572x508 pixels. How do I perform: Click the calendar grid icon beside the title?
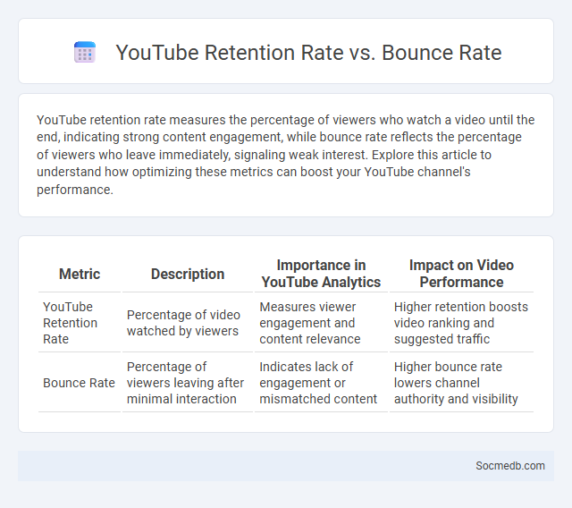click(85, 52)
